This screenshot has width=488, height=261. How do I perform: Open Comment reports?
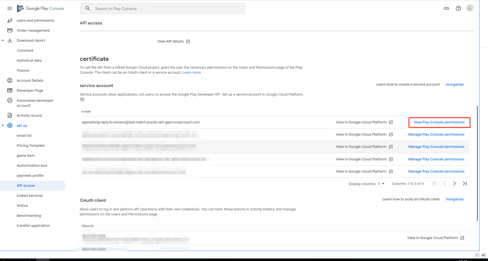[x=25, y=50]
